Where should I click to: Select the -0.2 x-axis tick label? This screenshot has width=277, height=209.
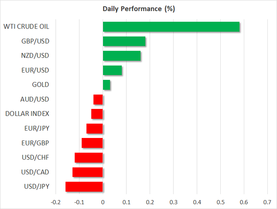[x=55, y=202]
